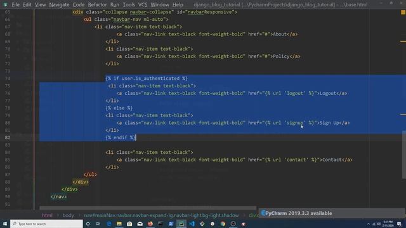
Task: Click 'logout' url name in line 76
Action: (x=295, y=93)
